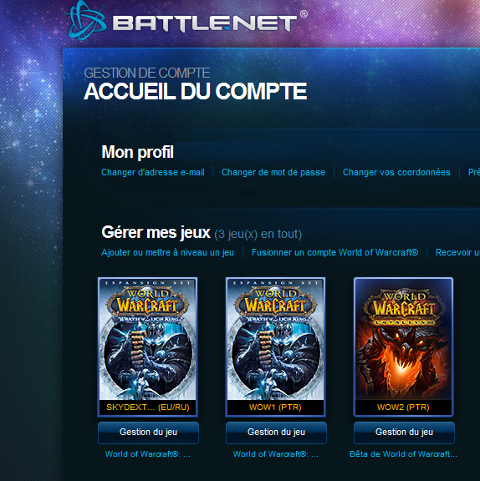Click Ajouter ou mettre à niveau un jeu
The width and height of the screenshot is (480, 481).
[x=168, y=252]
